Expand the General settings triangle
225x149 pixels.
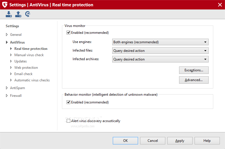(x=7, y=34)
